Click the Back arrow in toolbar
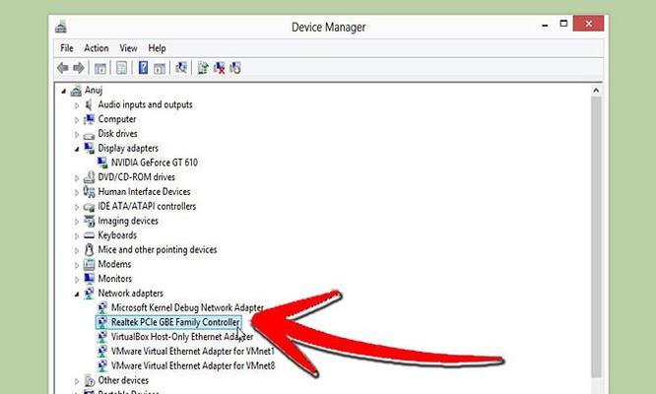The height and width of the screenshot is (394, 656). click(x=63, y=68)
